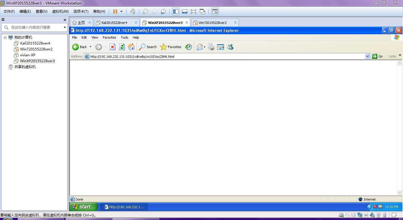Open the 编辑(E) menu
Screen dimensions: 403x220
point(25,12)
